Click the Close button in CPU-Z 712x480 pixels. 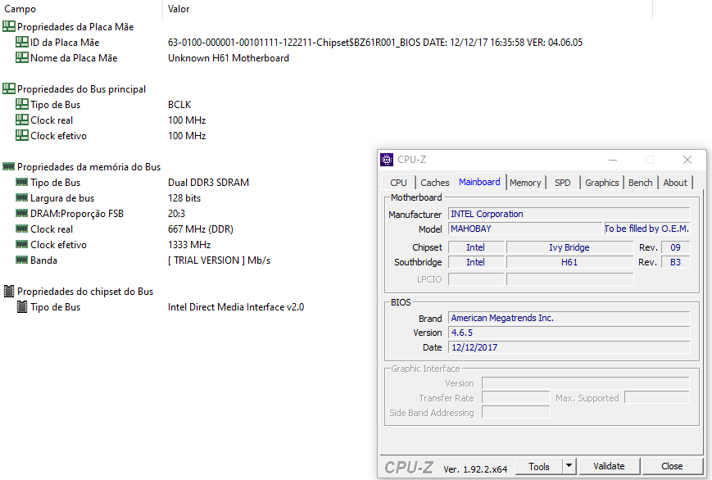[x=672, y=466]
